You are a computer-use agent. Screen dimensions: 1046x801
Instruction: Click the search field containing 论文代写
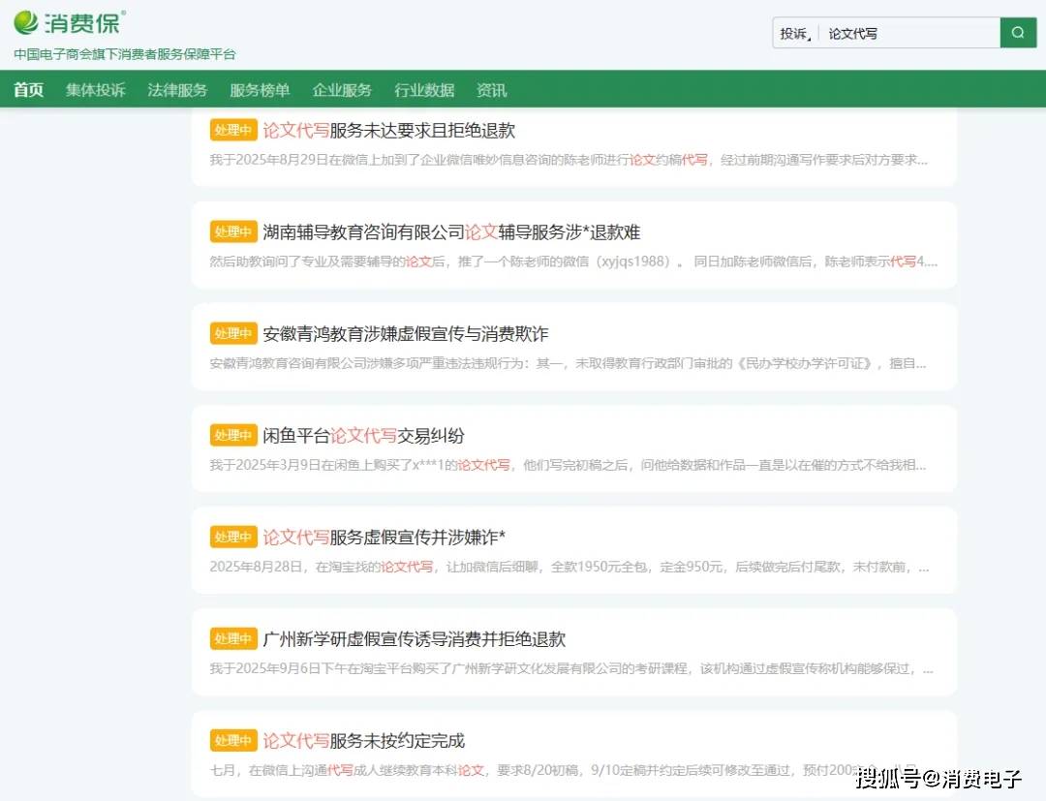pos(909,33)
